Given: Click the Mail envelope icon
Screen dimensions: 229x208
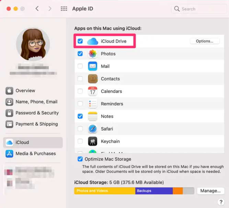Looking at the screenshot, I should coord(93,66).
